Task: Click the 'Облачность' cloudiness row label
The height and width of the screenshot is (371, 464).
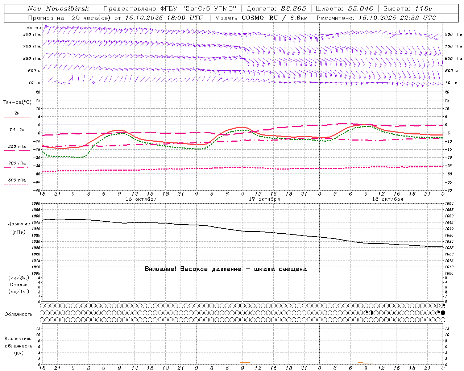Action: pyautogui.click(x=18, y=314)
